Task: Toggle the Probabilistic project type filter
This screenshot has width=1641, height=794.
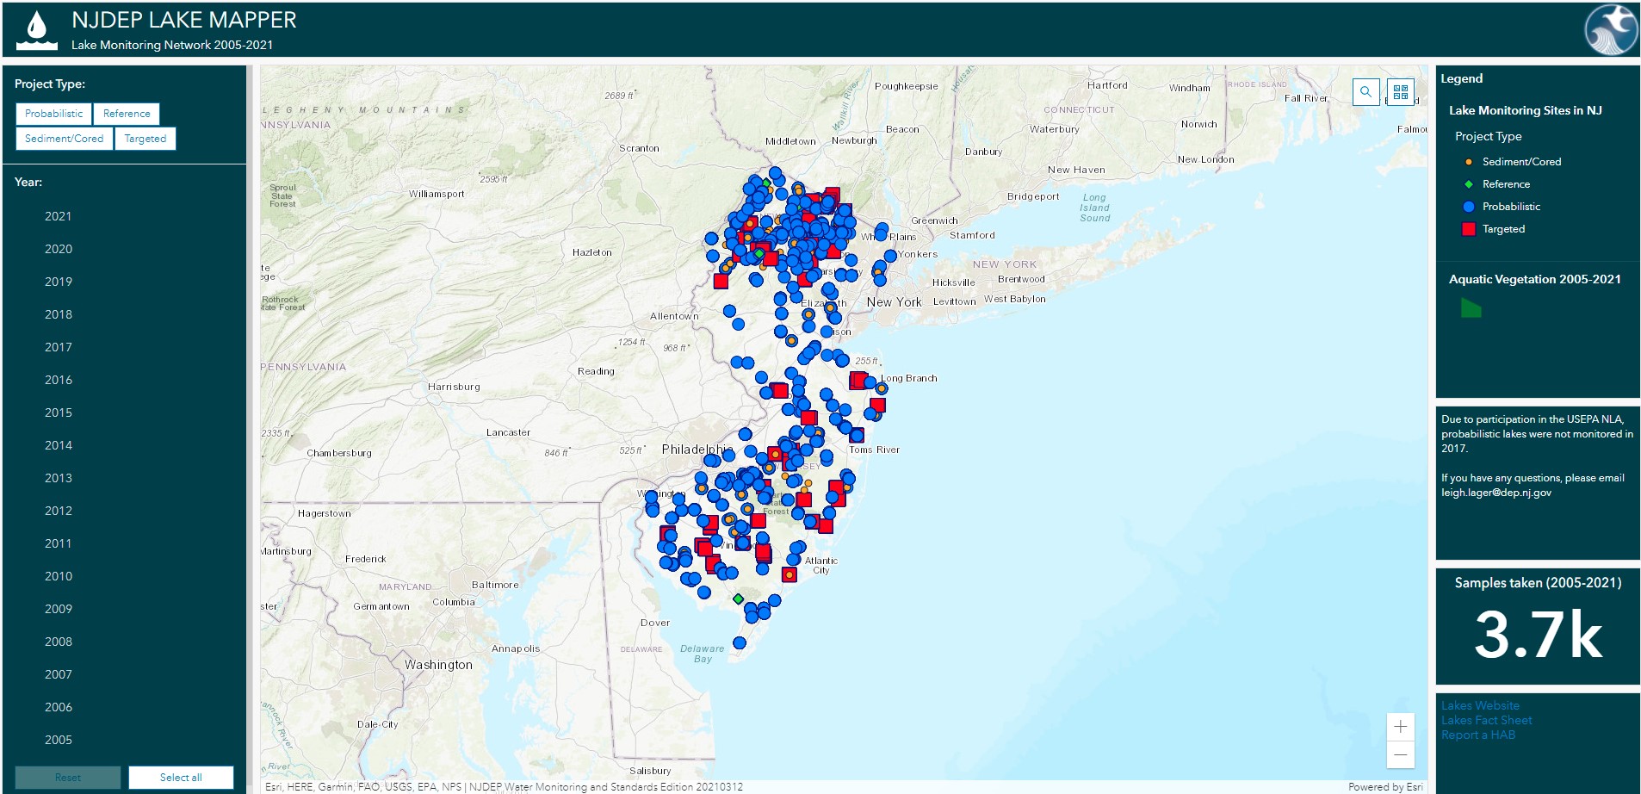Action: (x=53, y=114)
